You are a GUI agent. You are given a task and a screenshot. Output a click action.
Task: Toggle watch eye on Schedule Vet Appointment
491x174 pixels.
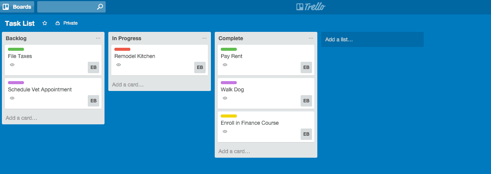(12, 98)
